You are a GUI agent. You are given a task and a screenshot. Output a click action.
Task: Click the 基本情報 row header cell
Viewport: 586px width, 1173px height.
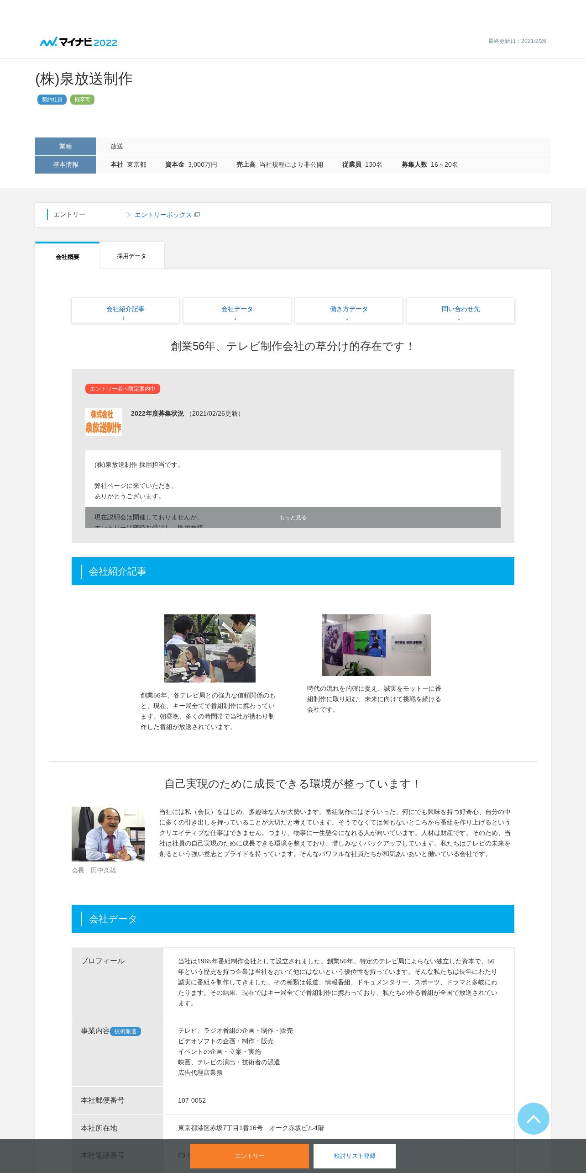click(x=65, y=164)
